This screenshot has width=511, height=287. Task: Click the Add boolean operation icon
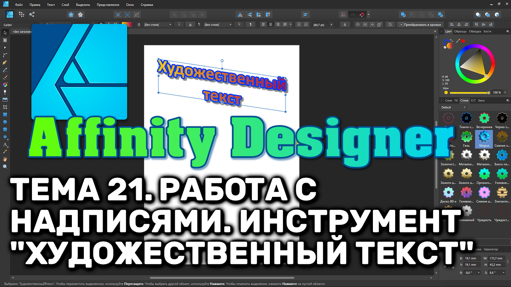pos(403,15)
